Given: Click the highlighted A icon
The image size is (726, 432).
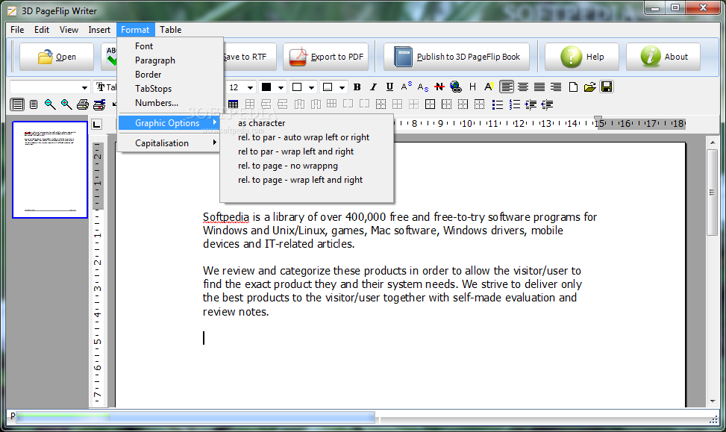Looking at the screenshot, I should coord(489,87).
